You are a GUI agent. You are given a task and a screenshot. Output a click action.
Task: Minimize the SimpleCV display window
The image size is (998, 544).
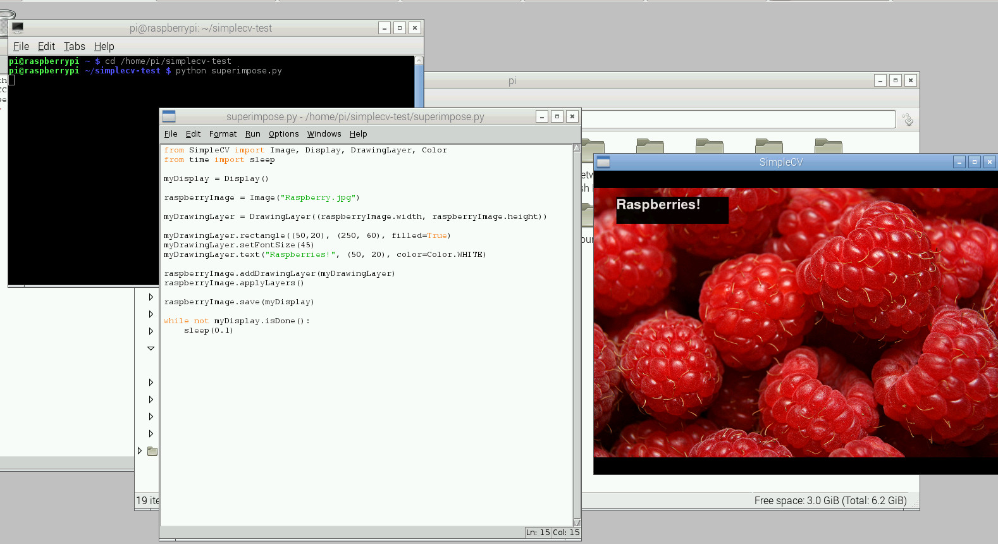tap(959, 162)
